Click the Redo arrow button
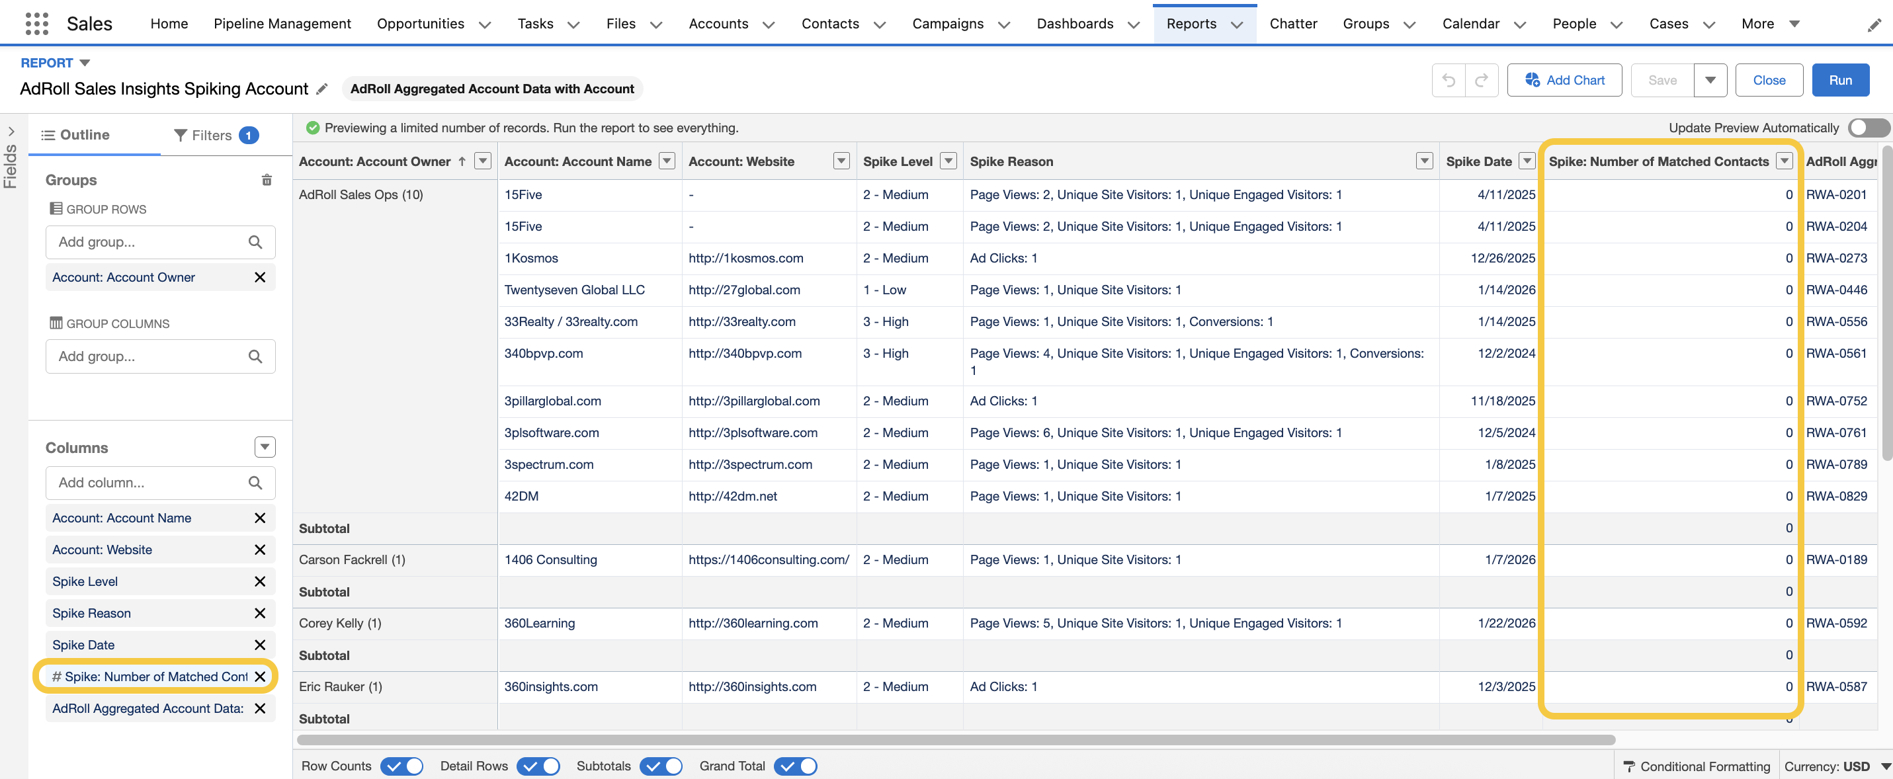 (x=1482, y=80)
